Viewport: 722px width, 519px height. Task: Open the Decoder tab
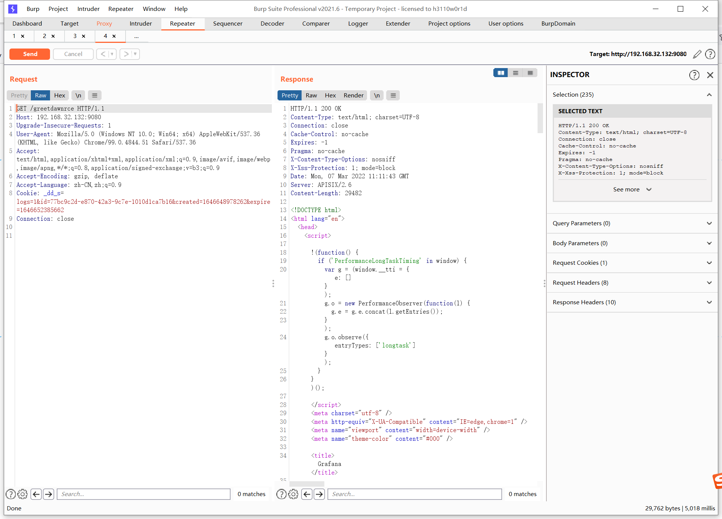[272, 24]
